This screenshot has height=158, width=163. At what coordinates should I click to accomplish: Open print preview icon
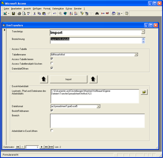tap(24, 13)
